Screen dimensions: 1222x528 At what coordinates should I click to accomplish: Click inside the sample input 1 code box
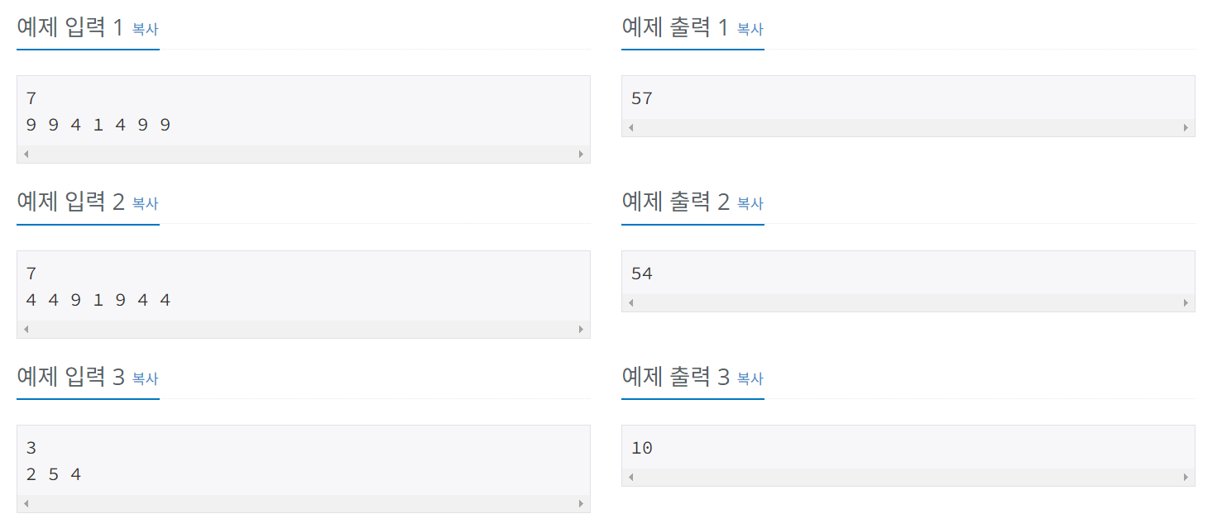248,112
